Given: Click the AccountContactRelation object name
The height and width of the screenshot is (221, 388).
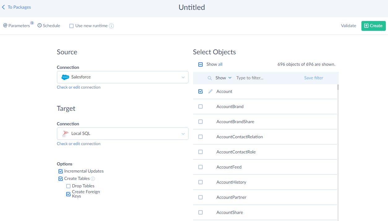Looking at the screenshot, I should click(239, 137).
